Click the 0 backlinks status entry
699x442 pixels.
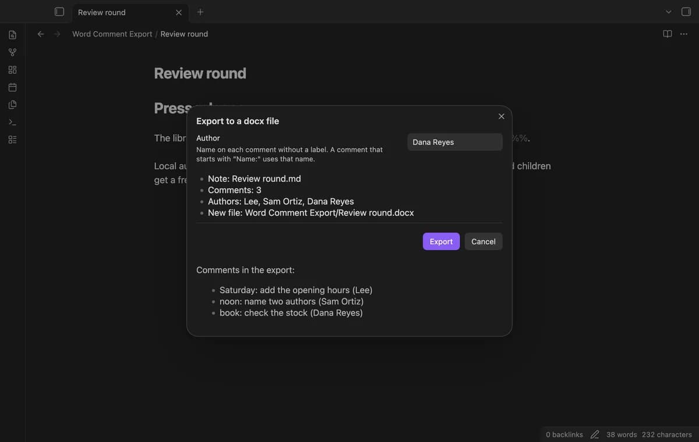(564, 434)
